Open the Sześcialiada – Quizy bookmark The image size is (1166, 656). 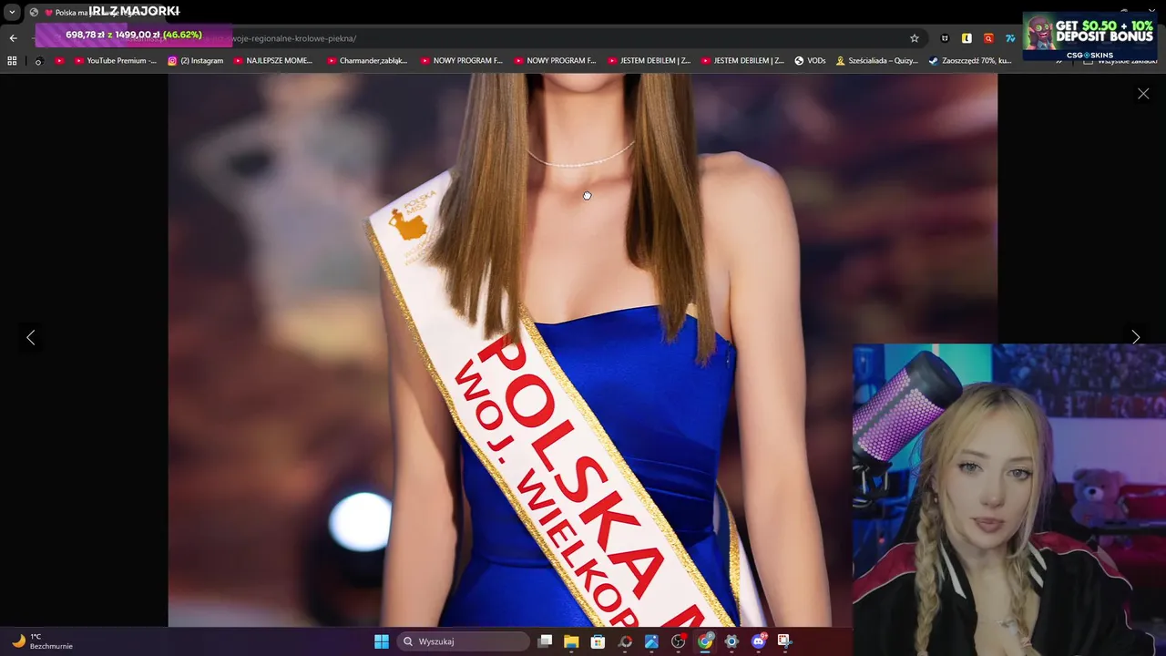(x=876, y=61)
